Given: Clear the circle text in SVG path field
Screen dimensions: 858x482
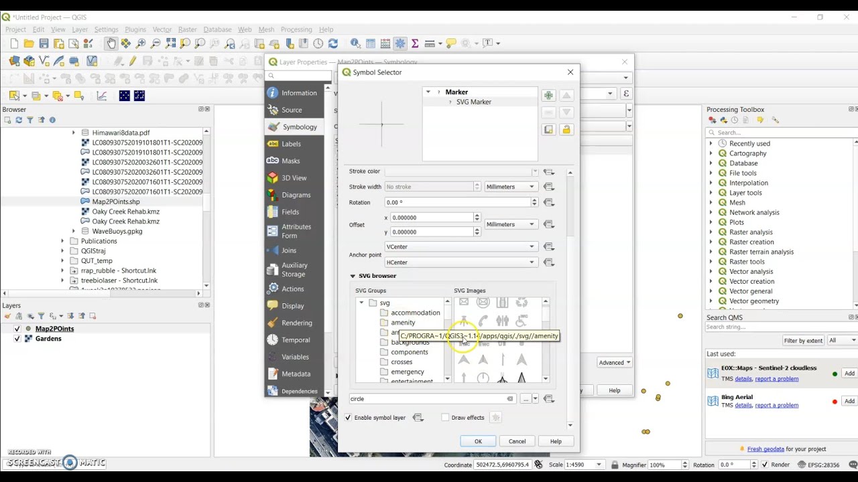Looking at the screenshot, I should click(509, 399).
